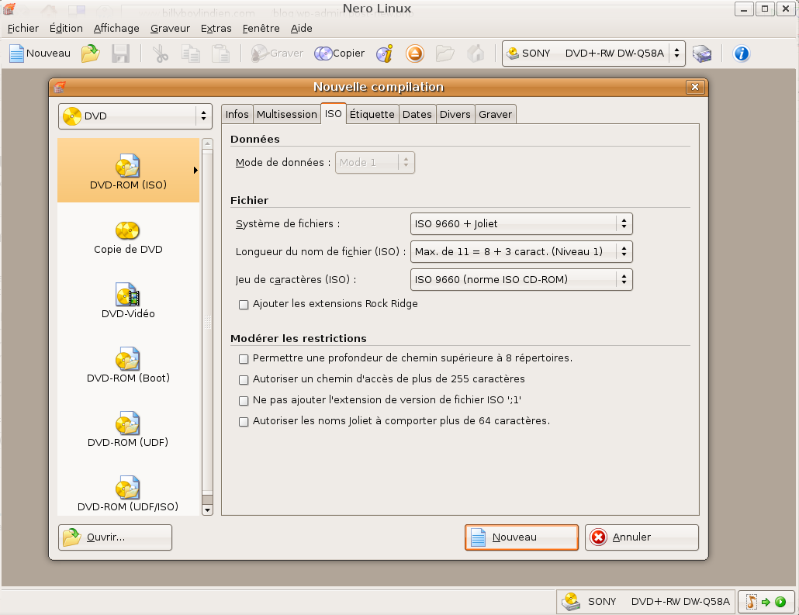Open the Fenêtre menu

pos(261,29)
